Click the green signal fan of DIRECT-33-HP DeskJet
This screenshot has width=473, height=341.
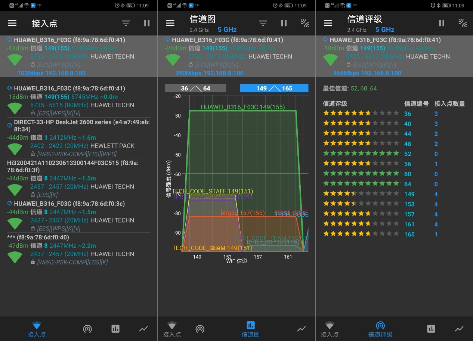click(x=15, y=149)
